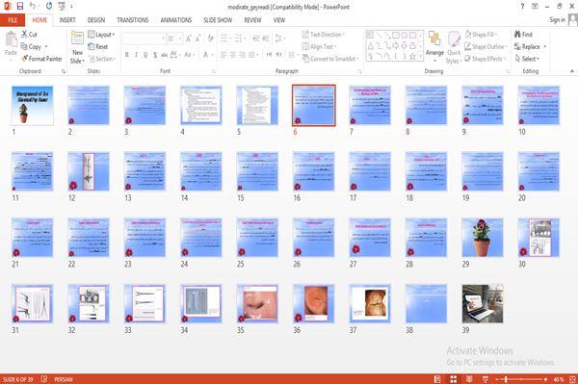Switch to Reading View in status bar
Screen dimensions: 578x384
(x=469, y=379)
